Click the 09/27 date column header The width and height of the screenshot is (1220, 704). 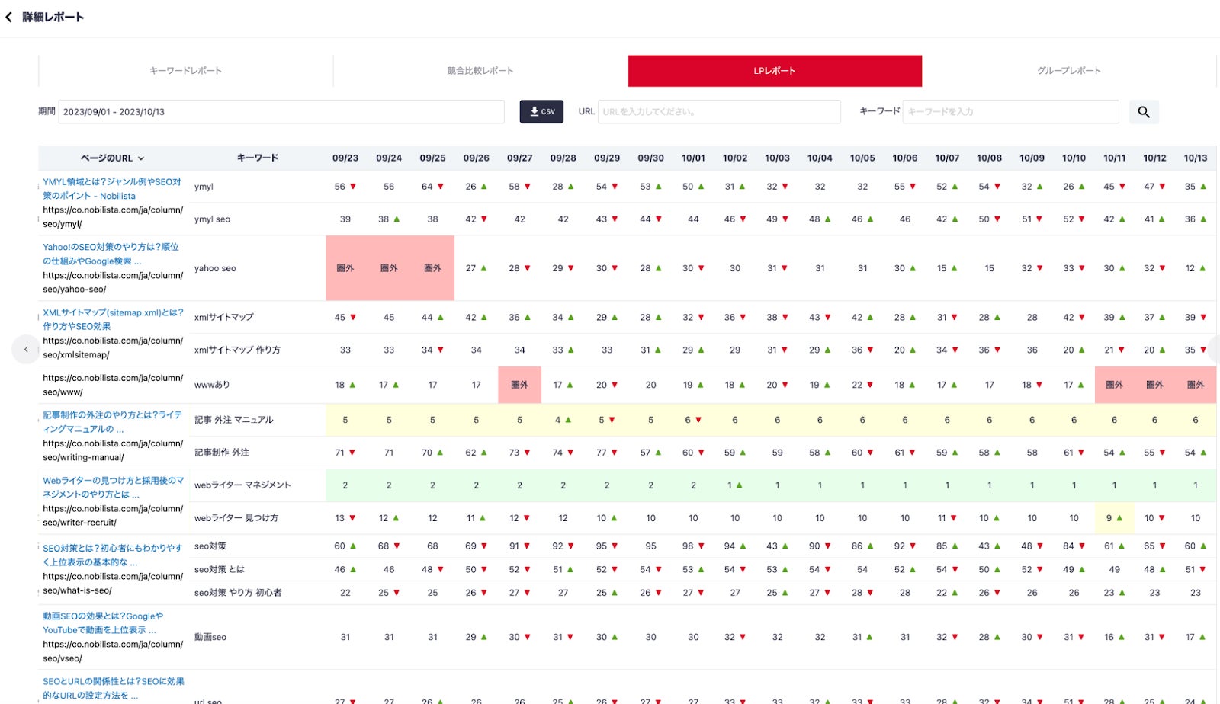[x=520, y=158]
